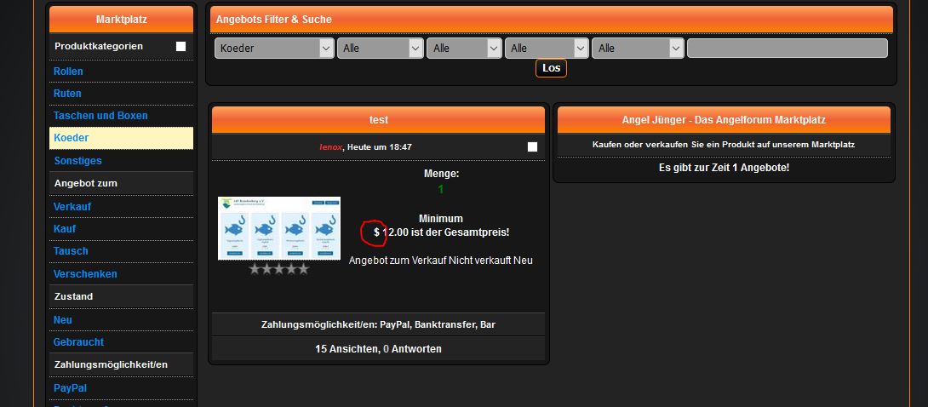Open the Koeder category dropdown
Viewport: 928px width, 407px height.
(x=273, y=49)
